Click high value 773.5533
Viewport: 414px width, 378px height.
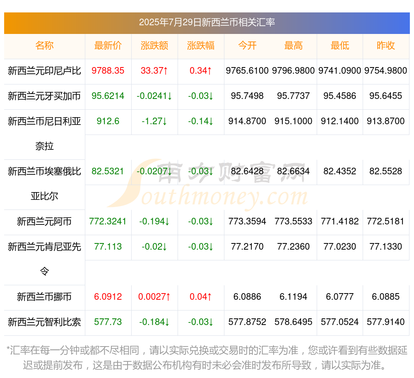click(294, 221)
